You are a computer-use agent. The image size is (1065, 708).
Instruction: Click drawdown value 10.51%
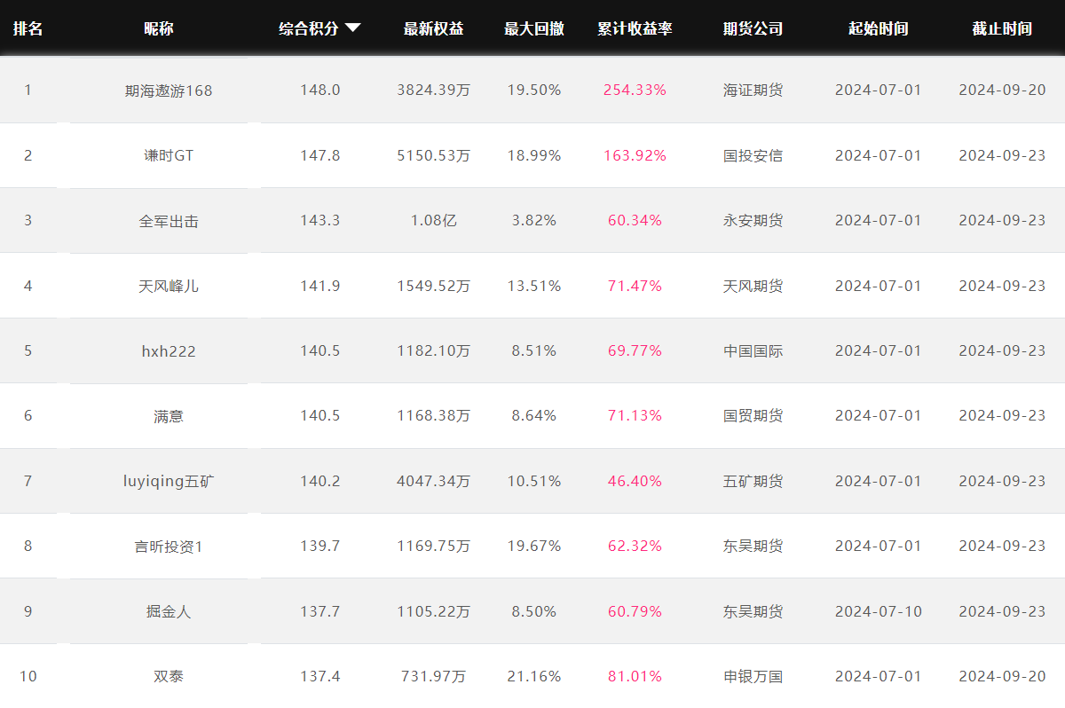click(x=534, y=481)
